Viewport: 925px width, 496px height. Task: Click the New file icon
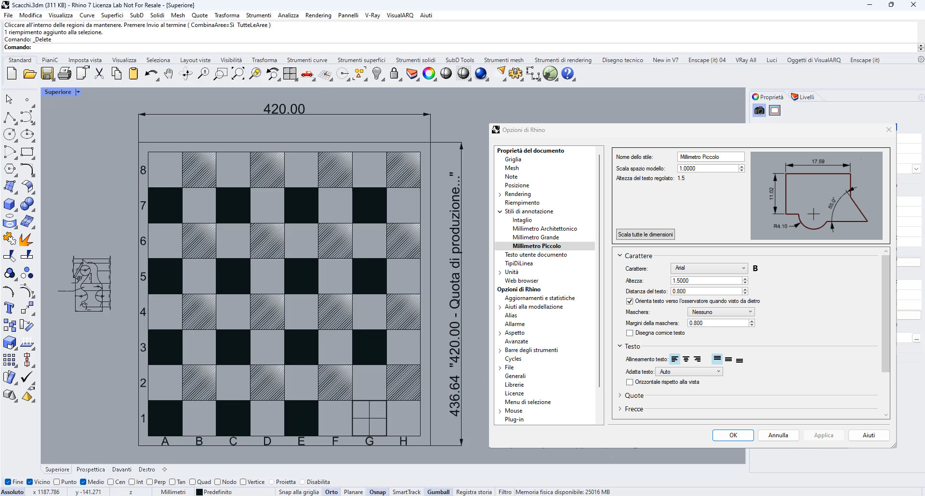click(x=12, y=74)
